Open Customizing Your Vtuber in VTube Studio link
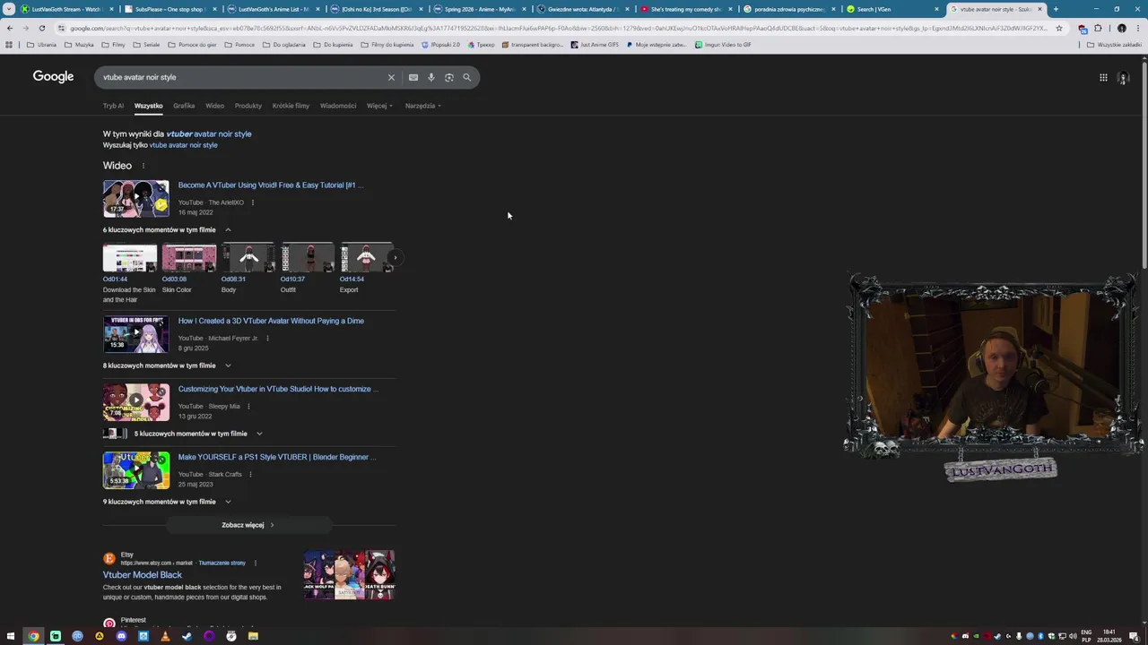This screenshot has height=645, width=1148. [278, 389]
